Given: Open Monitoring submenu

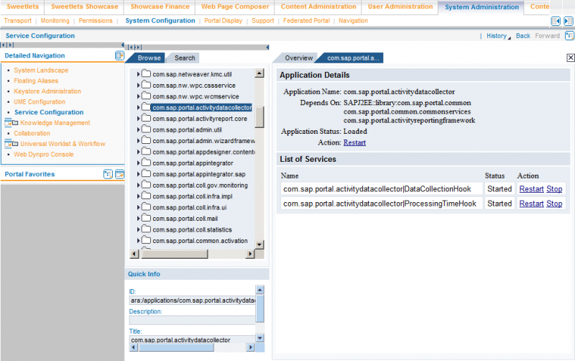Looking at the screenshot, I should coord(55,21).
